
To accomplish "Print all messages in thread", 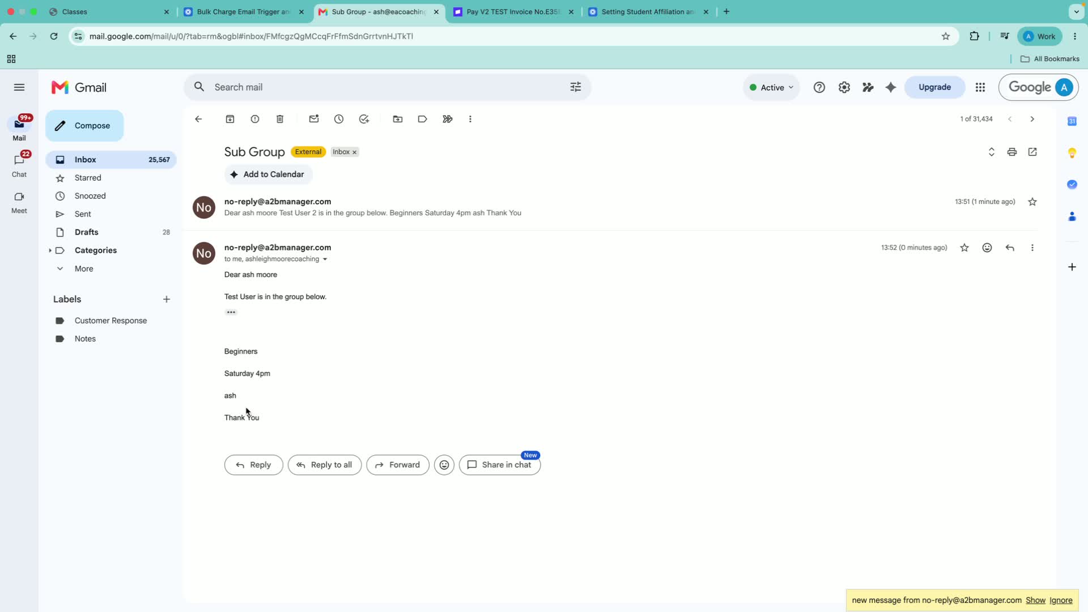I will coord(1012,152).
